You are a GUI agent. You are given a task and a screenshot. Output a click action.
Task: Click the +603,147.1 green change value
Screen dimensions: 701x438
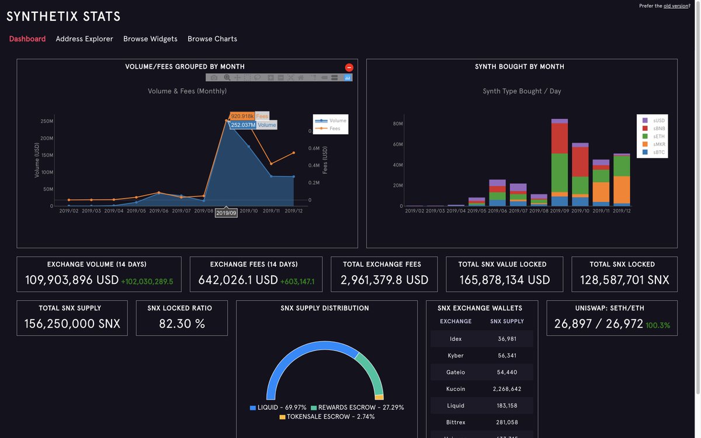(297, 282)
